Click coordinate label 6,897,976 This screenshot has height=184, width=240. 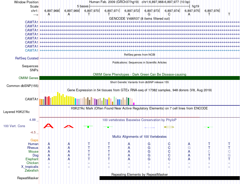click(x=212, y=11)
